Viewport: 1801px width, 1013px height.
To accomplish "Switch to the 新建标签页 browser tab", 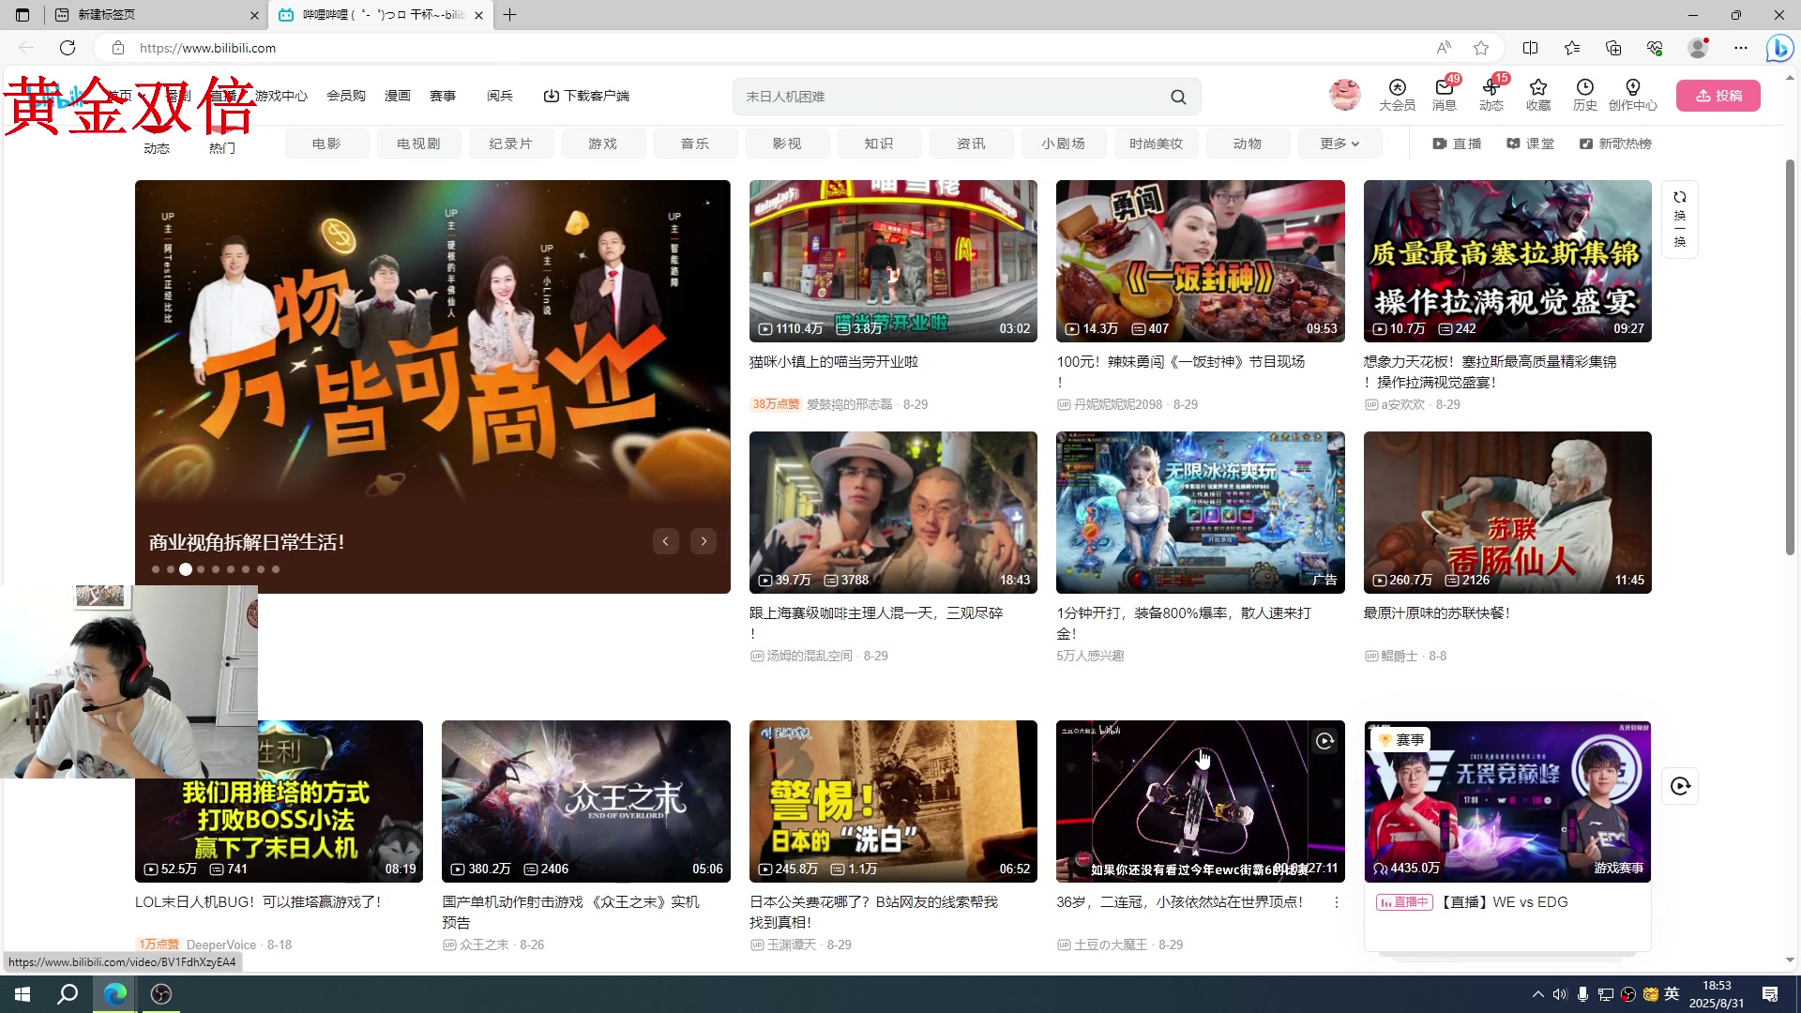I will click(x=156, y=15).
